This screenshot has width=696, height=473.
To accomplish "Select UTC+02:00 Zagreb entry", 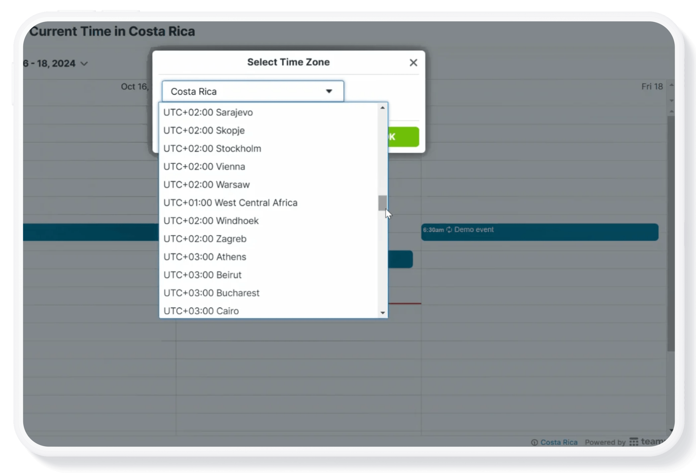I will click(269, 239).
